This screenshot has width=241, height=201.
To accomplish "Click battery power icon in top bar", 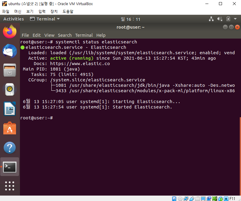I will 228,19.
